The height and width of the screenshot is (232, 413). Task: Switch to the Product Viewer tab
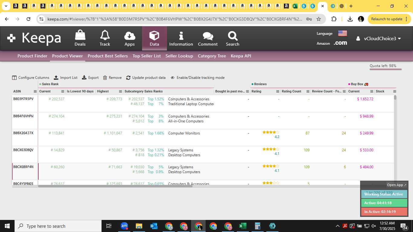coord(67,56)
